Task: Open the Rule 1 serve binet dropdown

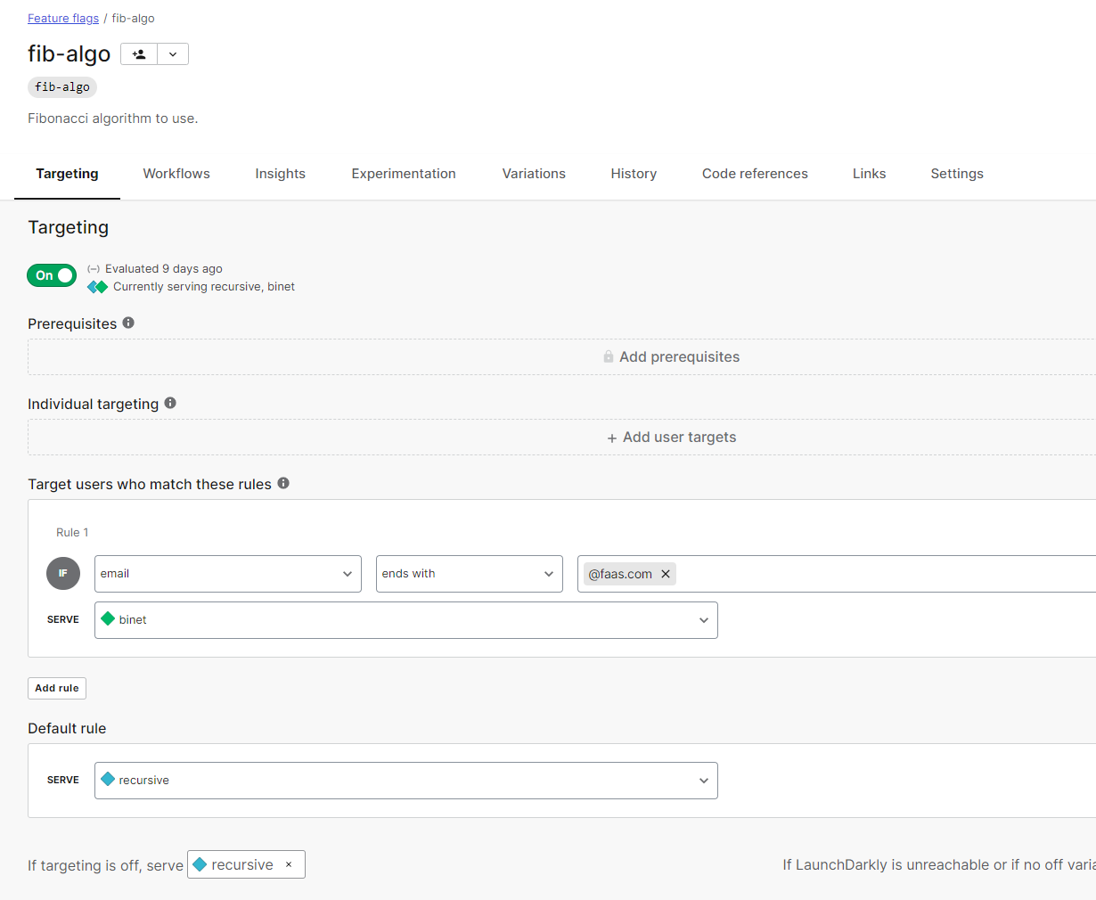Action: [406, 620]
